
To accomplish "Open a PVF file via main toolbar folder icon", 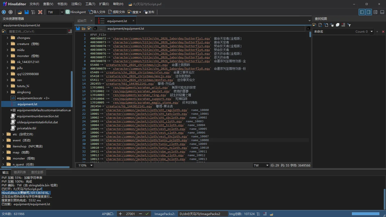I will coord(20,12).
